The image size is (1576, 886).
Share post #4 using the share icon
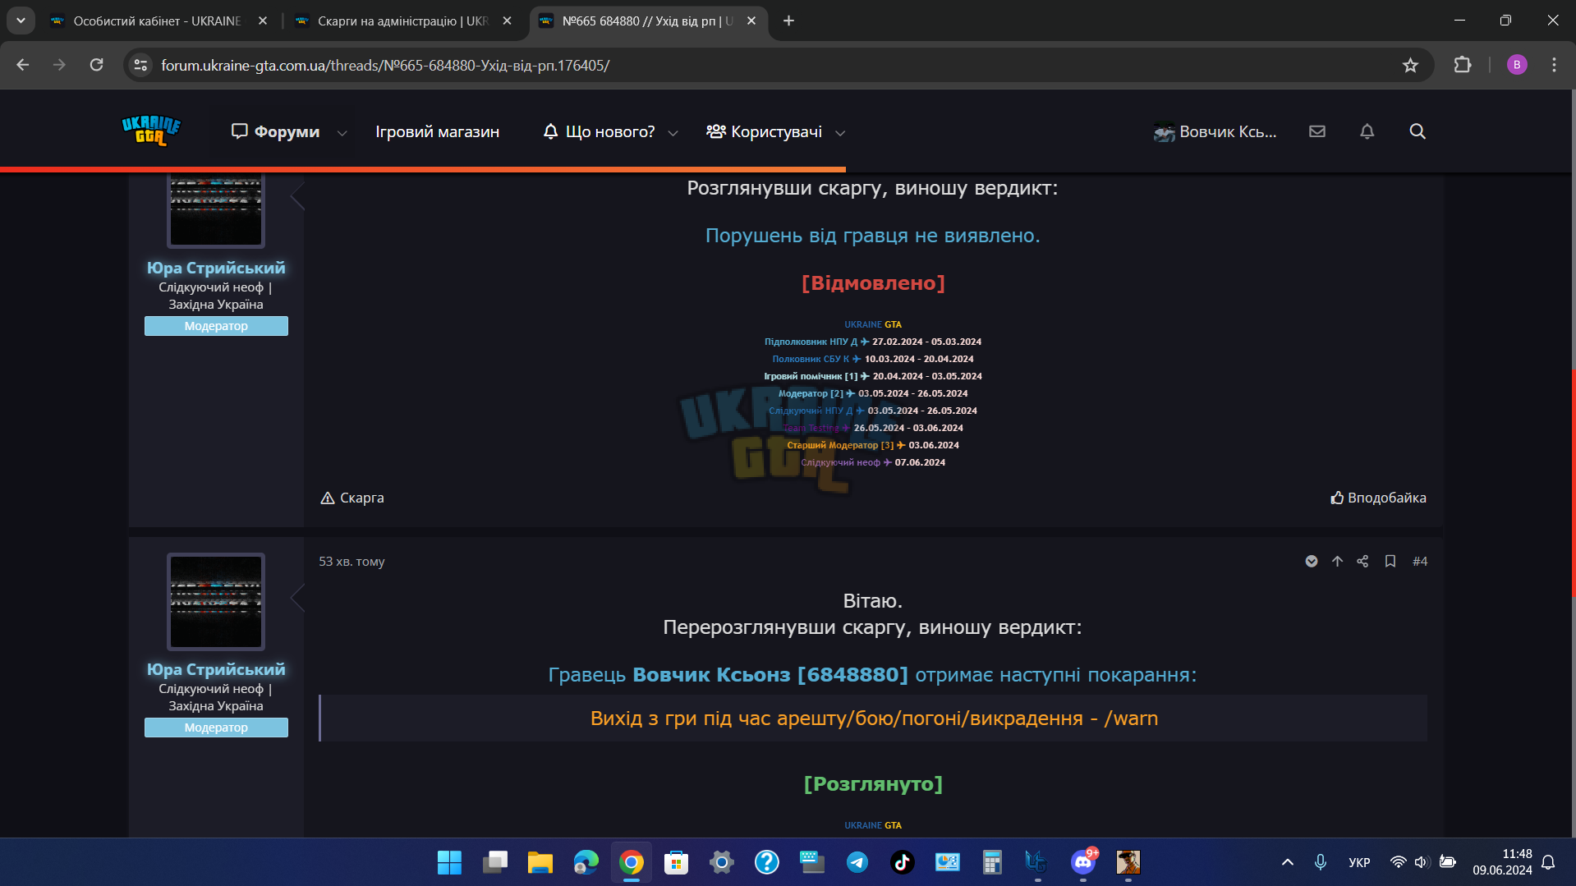[x=1362, y=561]
